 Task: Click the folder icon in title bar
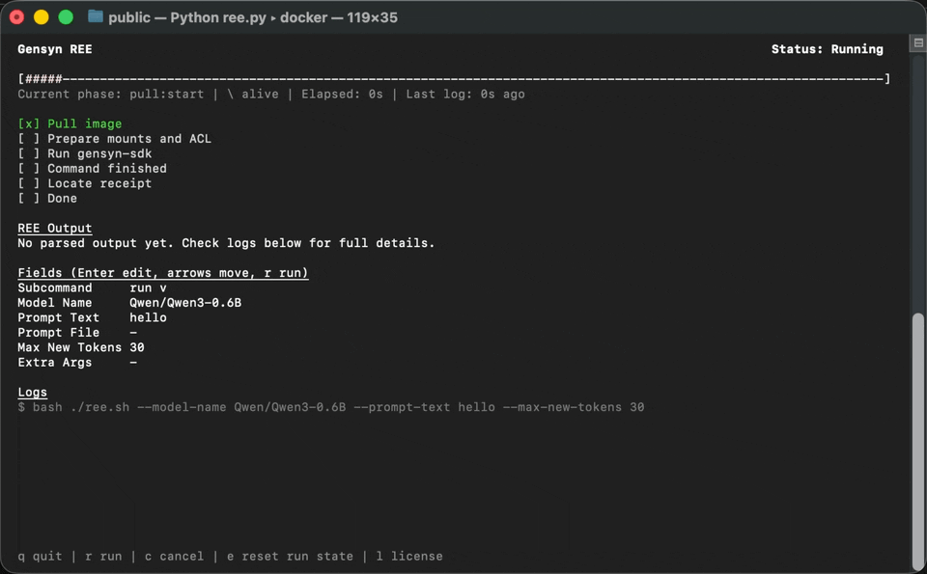click(95, 16)
